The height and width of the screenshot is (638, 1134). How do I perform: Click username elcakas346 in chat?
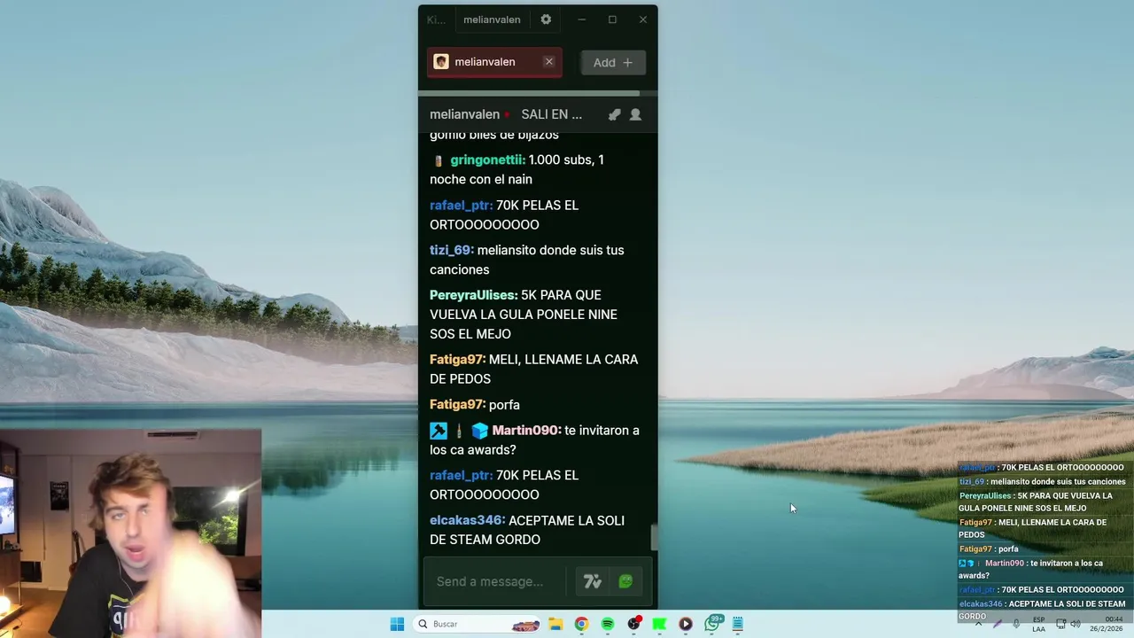[x=467, y=520]
